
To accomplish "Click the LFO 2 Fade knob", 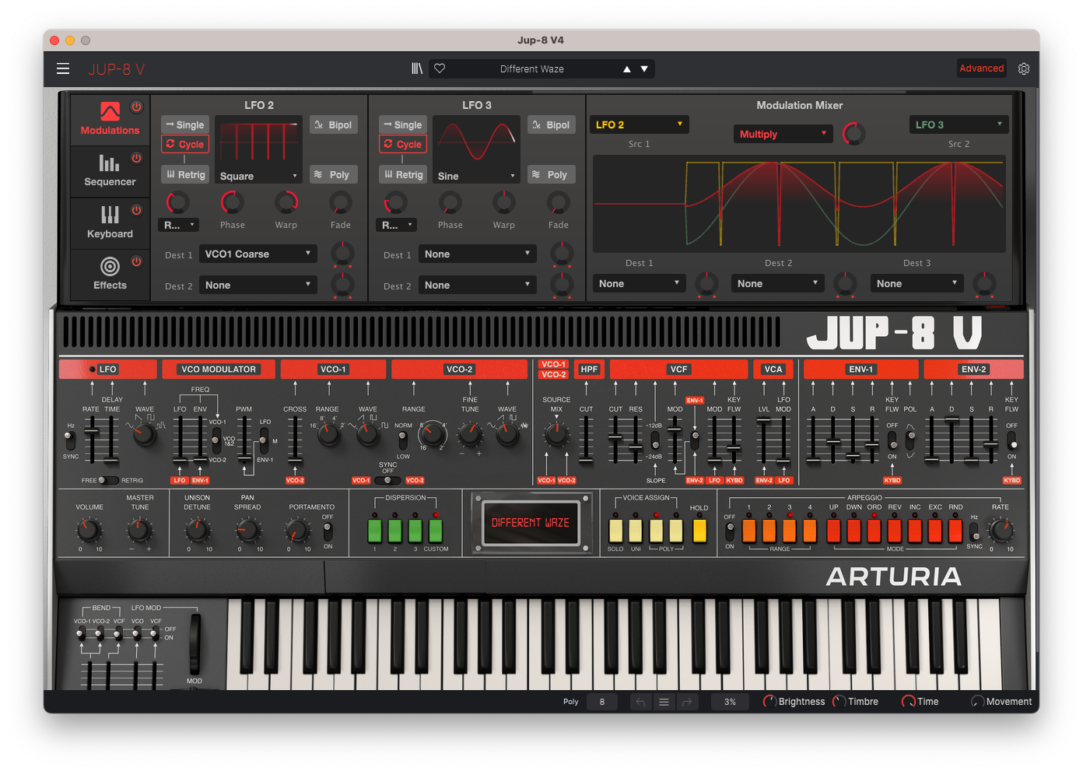I will 341,203.
